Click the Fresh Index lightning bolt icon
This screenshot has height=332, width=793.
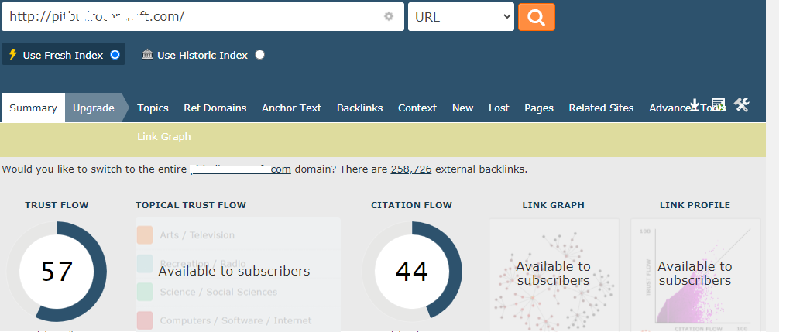tap(13, 55)
